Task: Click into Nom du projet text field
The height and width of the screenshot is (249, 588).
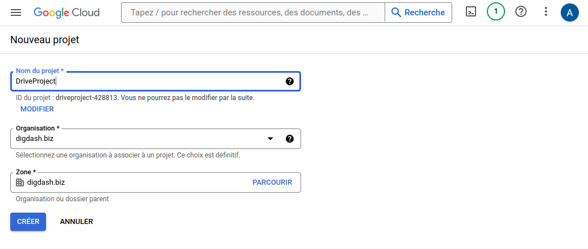Action: point(148,81)
